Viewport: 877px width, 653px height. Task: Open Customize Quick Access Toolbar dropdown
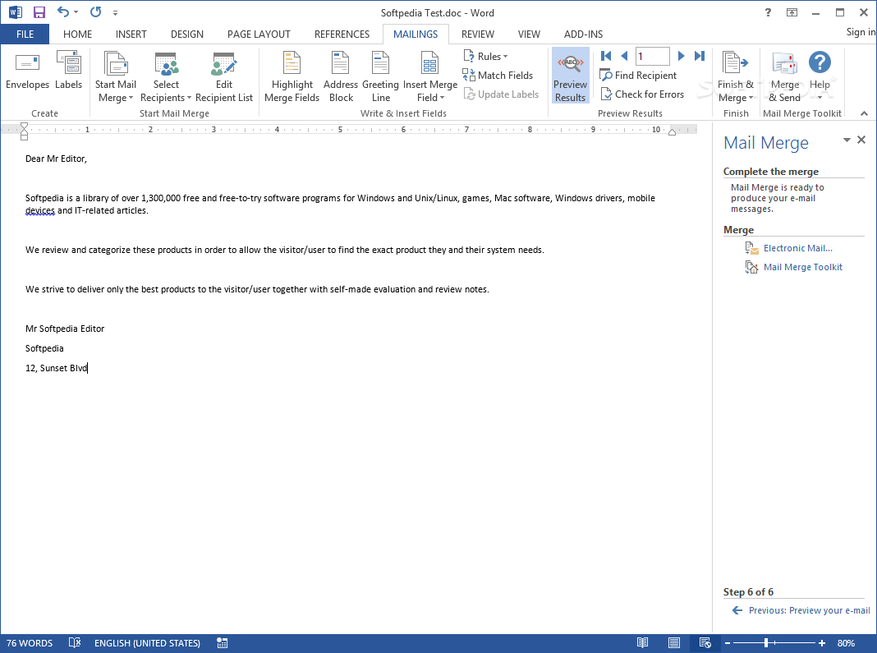[115, 13]
